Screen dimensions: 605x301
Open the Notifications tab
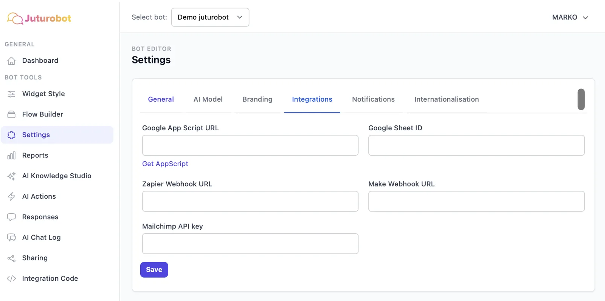pos(373,99)
